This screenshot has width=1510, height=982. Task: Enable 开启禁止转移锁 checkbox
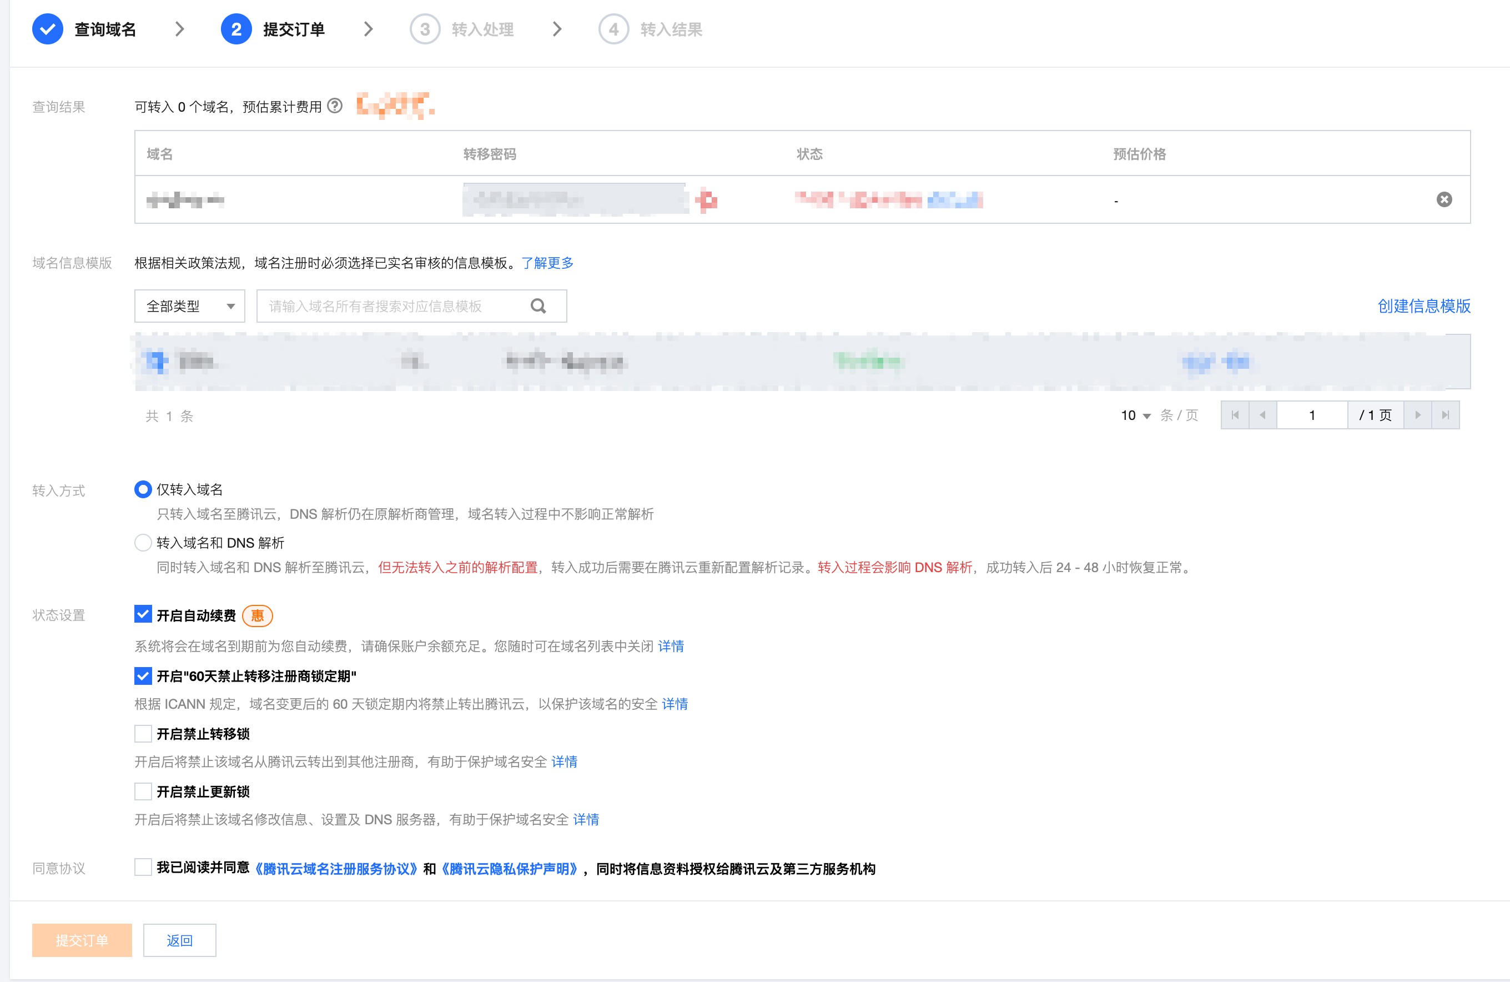[143, 733]
